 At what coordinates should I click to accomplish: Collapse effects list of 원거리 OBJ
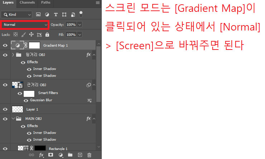click(x=94, y=55)
